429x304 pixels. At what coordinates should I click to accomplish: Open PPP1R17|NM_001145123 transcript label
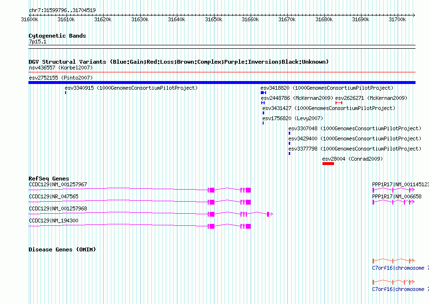pyautogui.click(x=401, y=185)
